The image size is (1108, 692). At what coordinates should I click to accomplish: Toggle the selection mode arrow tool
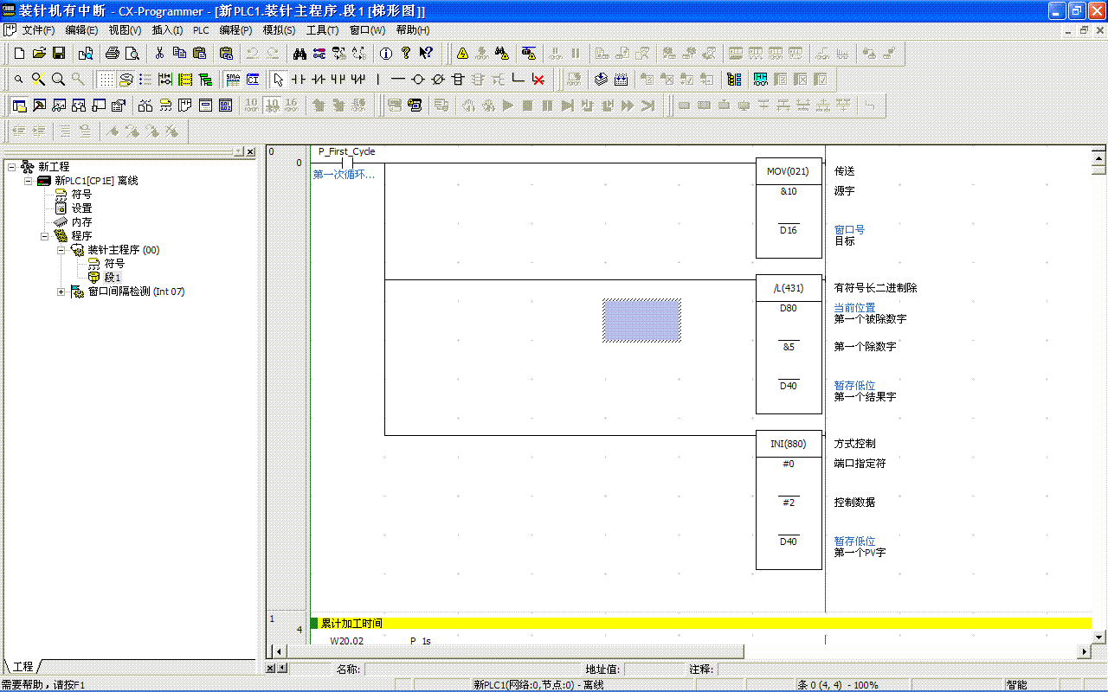coord(278,80)
